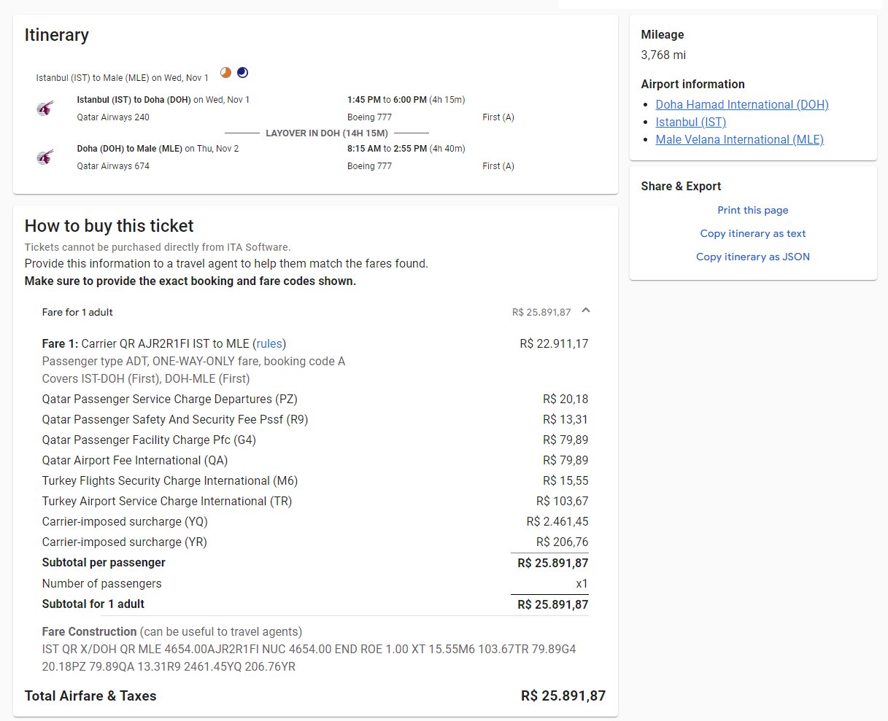The height and width of the screenshot is (721, 888).
Task: Open Male Velana International (MLE) link
Action: coord(739,139)
